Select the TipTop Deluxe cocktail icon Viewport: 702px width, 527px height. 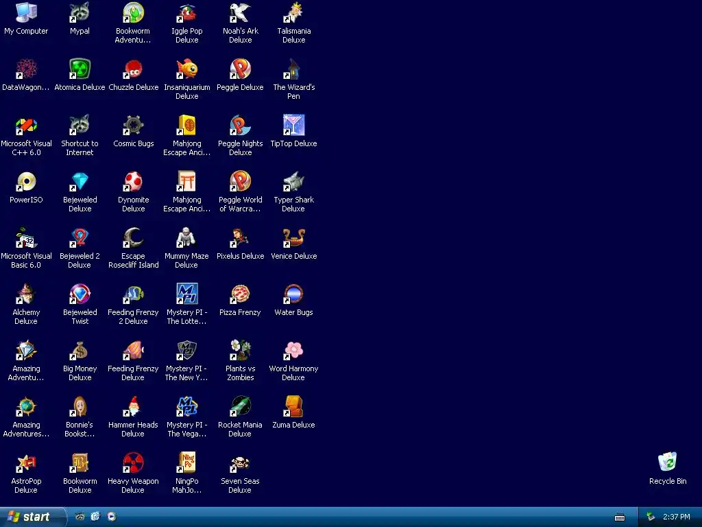coord(293,125)
